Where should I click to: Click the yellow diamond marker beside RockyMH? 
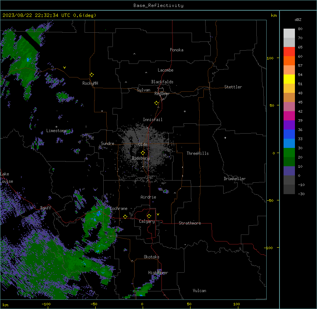pos(92,75)
